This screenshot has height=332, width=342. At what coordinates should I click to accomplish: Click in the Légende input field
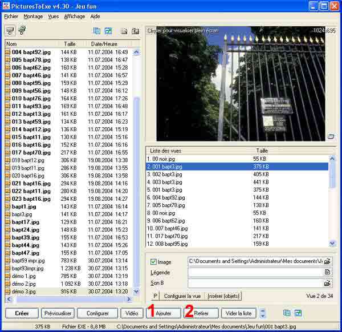[x=255, y=272]
